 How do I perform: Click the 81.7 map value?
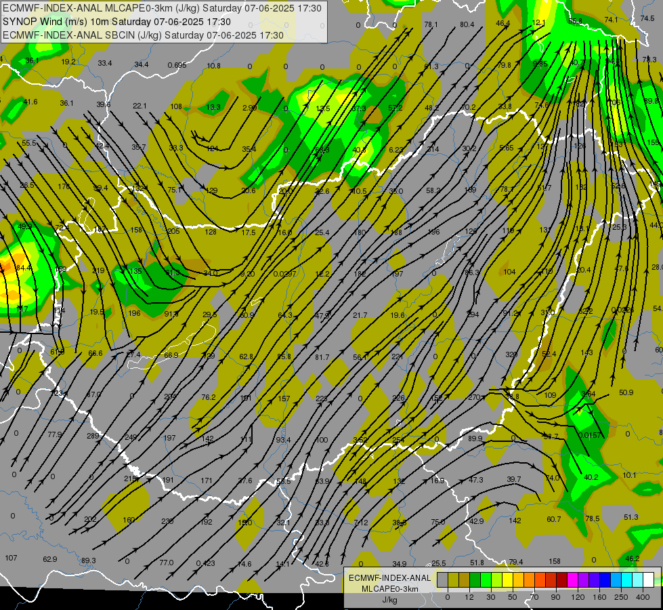coord(322,357)
